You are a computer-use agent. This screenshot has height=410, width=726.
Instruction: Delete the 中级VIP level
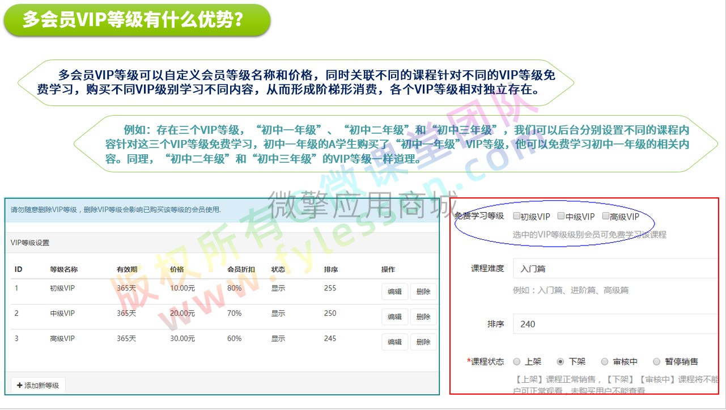pyautogui.click(x=423, y=317)
